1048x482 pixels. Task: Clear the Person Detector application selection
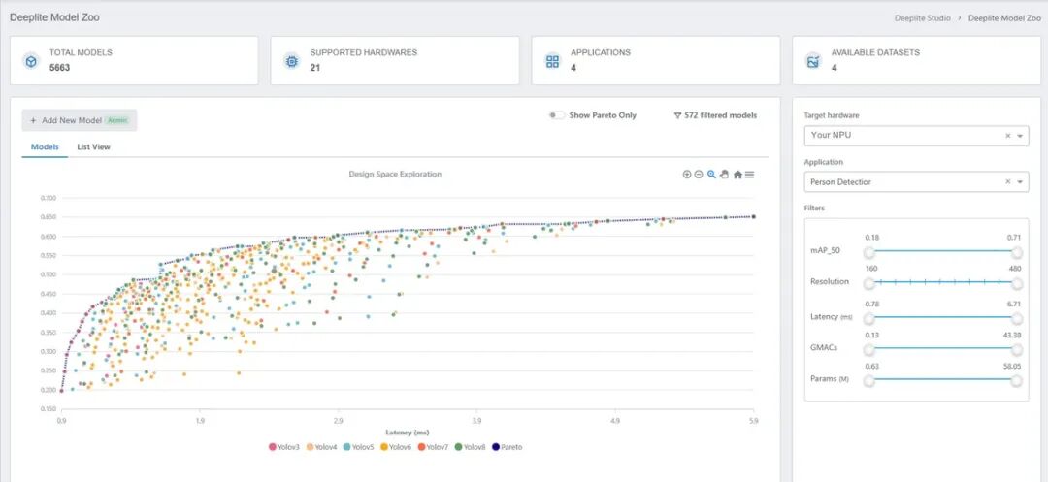[1007, 181]
